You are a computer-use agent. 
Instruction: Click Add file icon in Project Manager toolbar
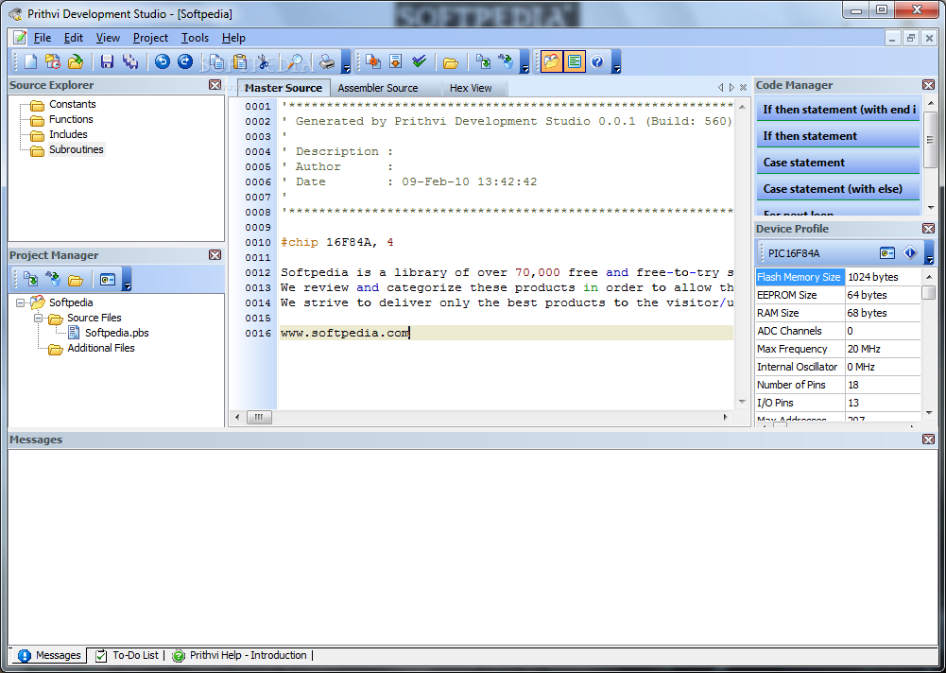30,280
